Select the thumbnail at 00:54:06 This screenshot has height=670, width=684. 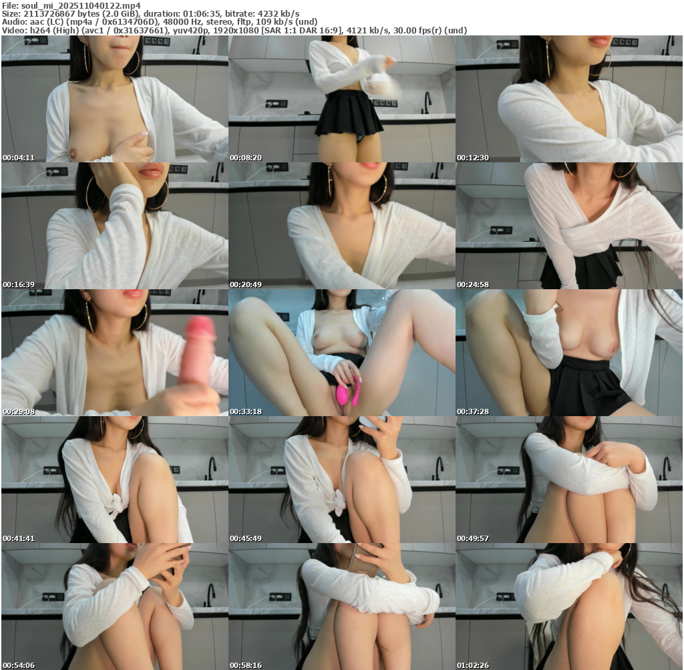click(114, 607)
